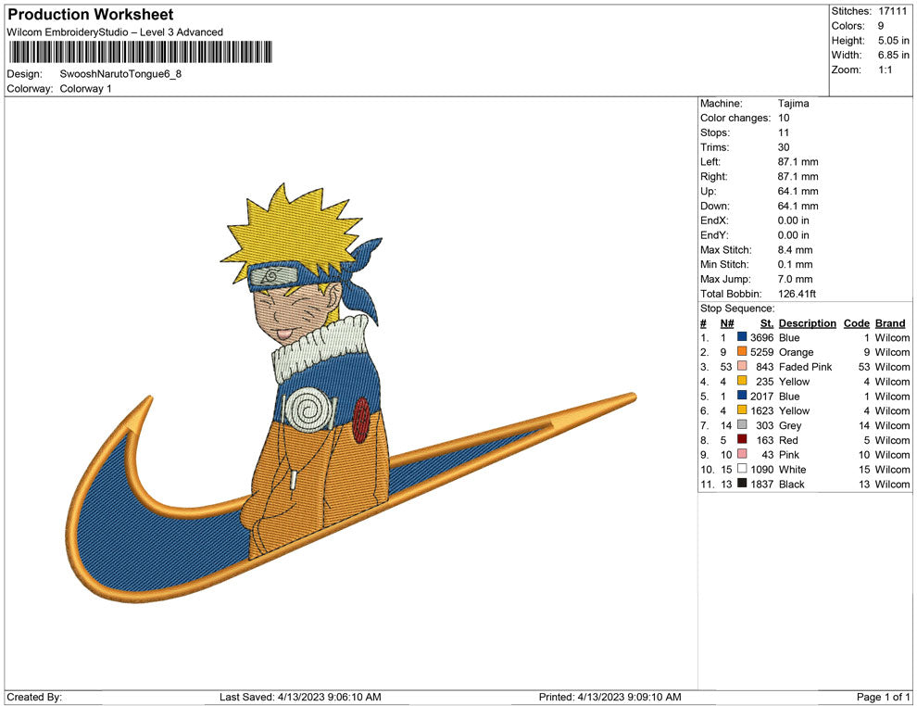Select the Black color swatch in stop 11
The height and width of the screenshot is (706, 917).
pos(742,483)
